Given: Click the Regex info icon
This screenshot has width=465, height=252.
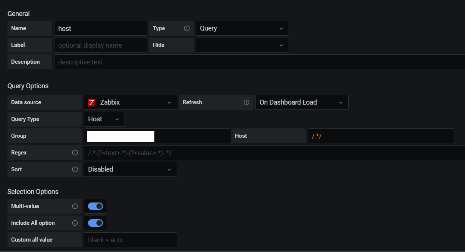Looking at the screenshot, I should point(75,153).
